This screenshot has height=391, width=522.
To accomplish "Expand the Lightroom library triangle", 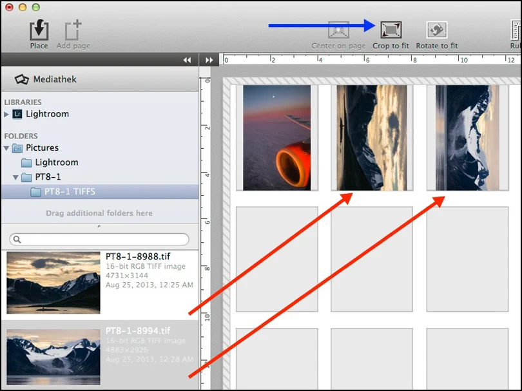I will (x=6, y=114).
